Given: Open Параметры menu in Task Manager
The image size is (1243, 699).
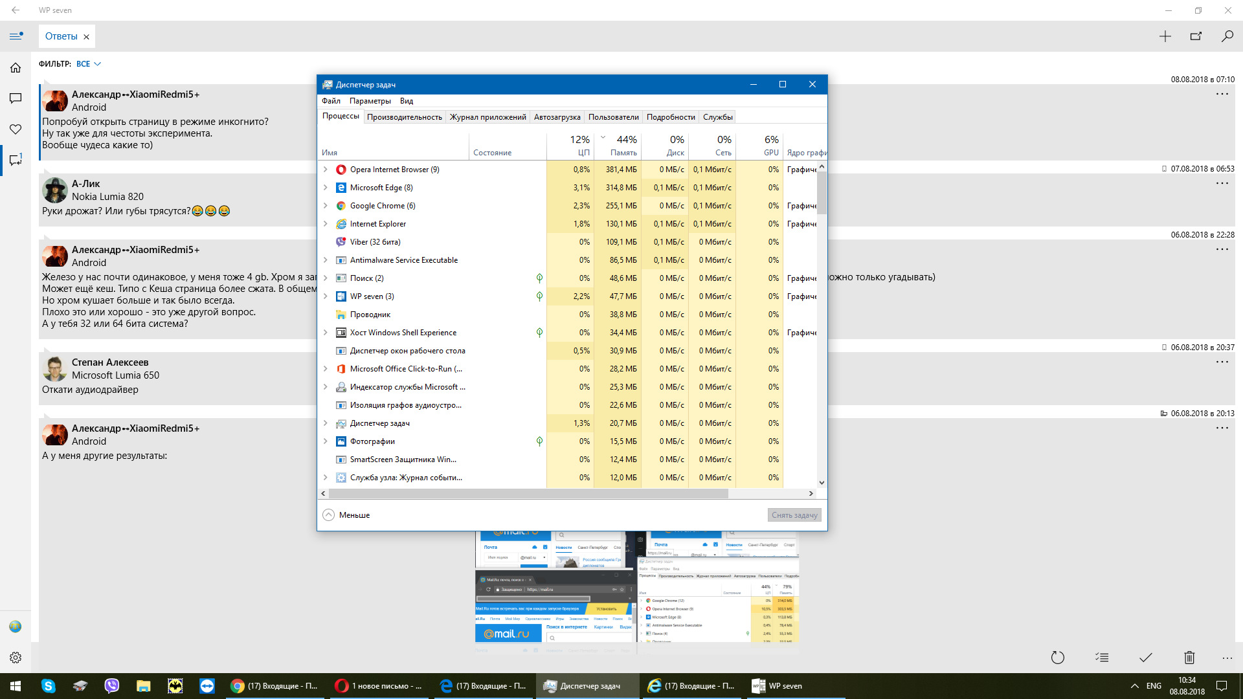Looking at the screenshot, I should [x=370, y=101].
